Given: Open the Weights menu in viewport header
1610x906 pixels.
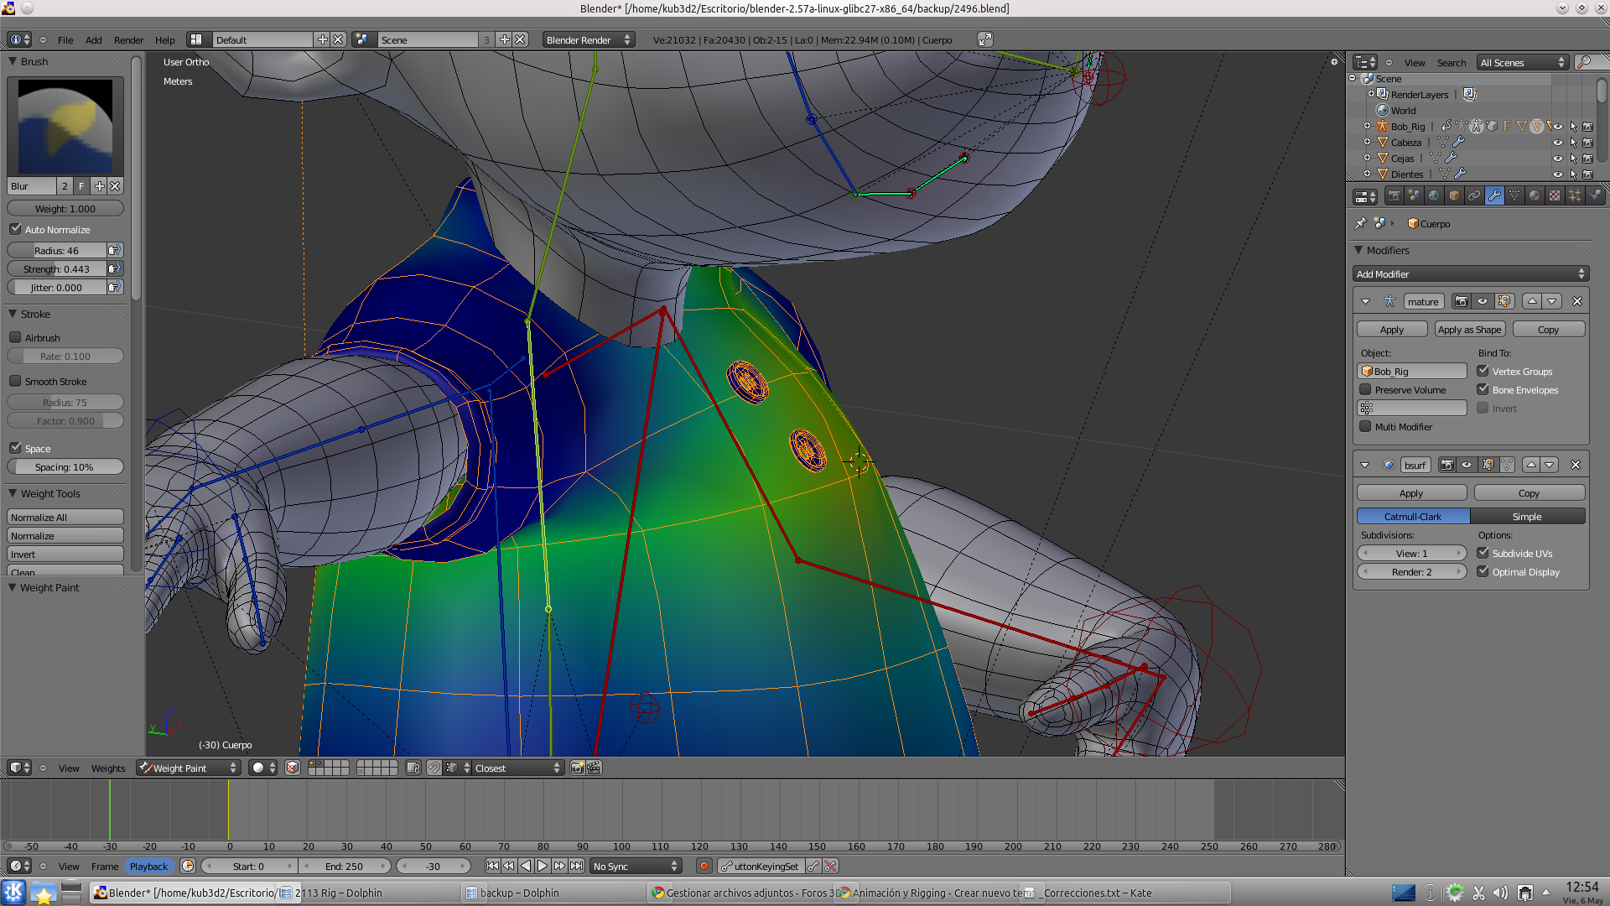Looking at the screenshot, I should pyautogui.click(x=108, y=768).
